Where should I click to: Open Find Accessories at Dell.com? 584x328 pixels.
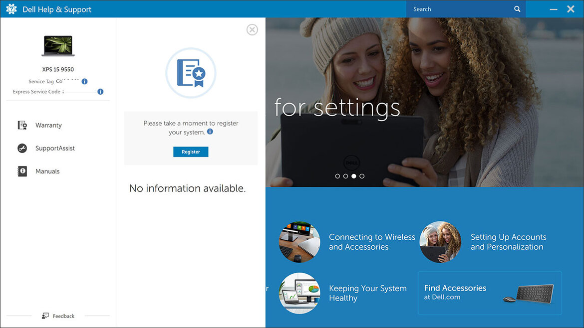tap(490, 293)
